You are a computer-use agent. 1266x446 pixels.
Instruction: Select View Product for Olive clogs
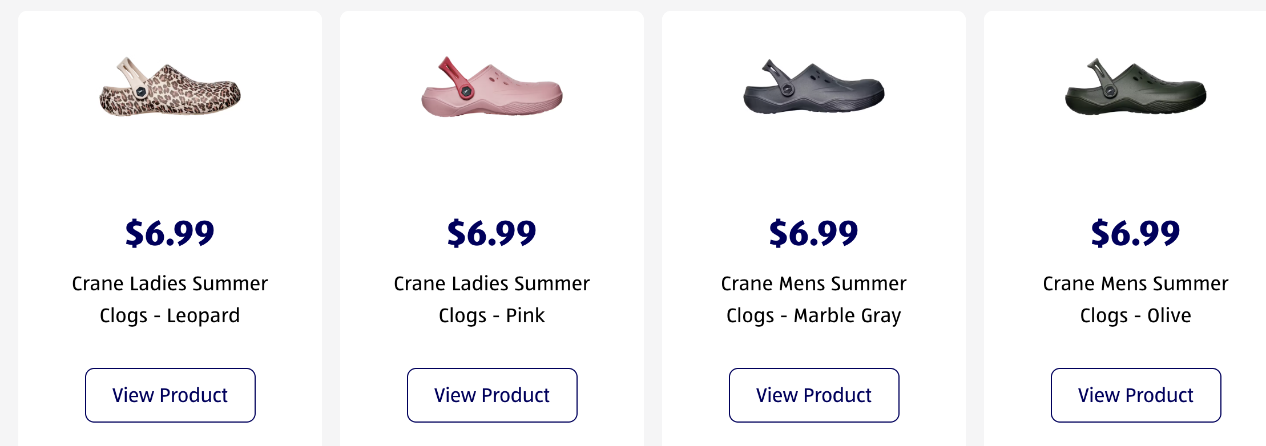click(x=1136, y=395)
